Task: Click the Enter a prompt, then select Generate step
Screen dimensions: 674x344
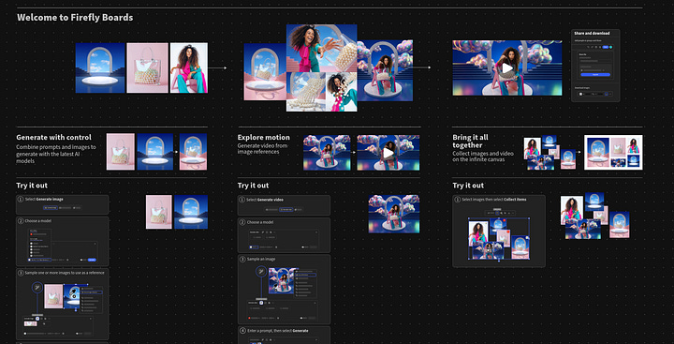Action: pos(284,335)
